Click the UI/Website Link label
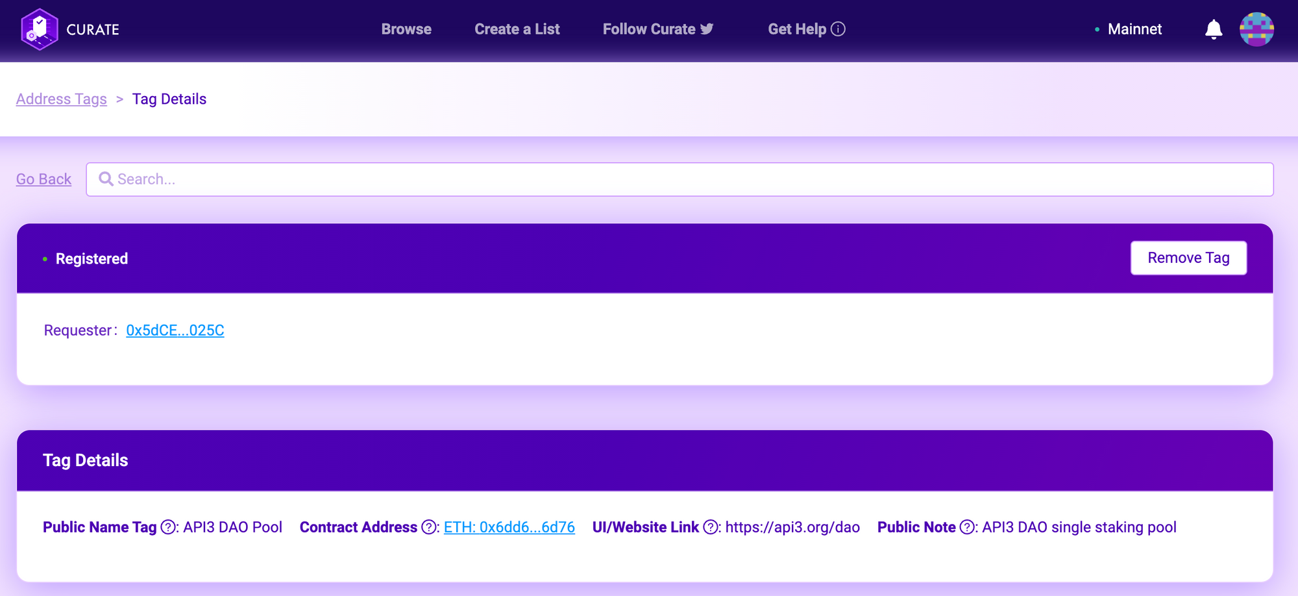The height and width of the screenshot is (596, 1298). point(646,527)
